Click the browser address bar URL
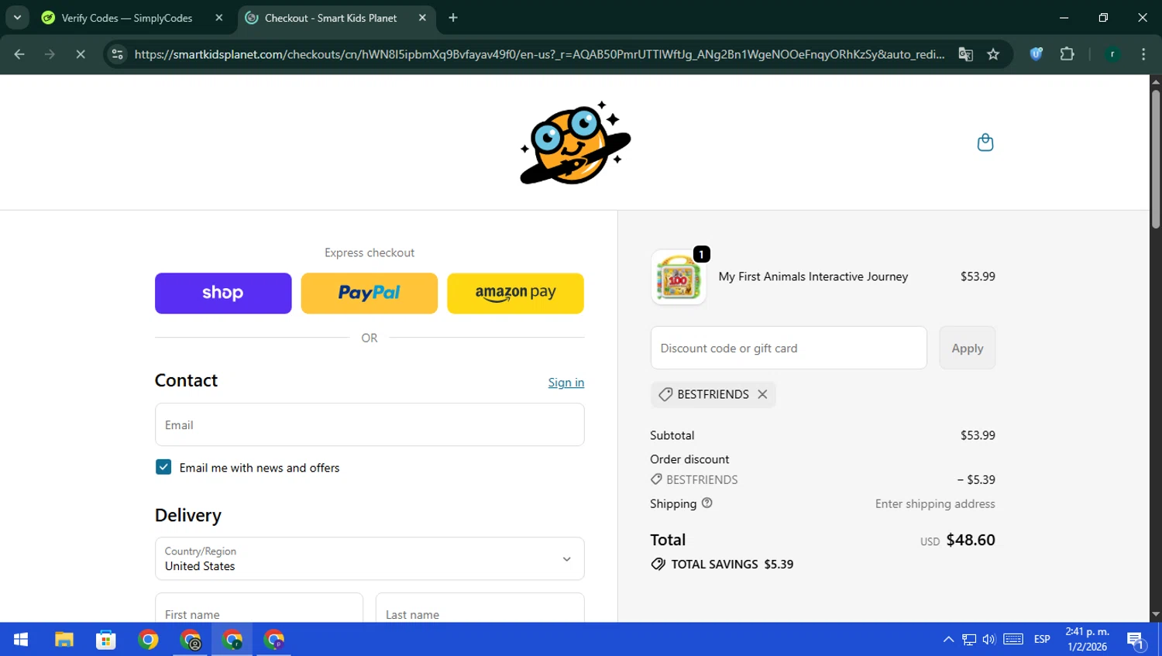The width and height of the screenshot is (1162, 656). click(x=539, y=54)
